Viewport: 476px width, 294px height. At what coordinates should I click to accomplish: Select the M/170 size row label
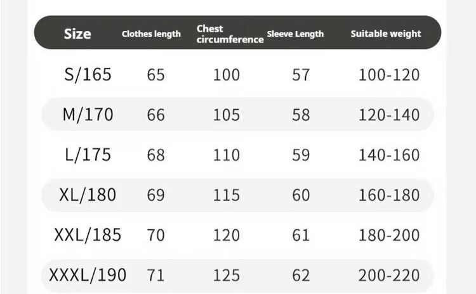(88, 115)
